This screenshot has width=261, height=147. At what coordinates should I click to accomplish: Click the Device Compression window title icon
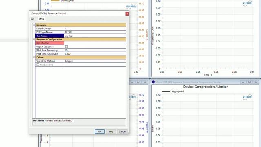(153, 82)
